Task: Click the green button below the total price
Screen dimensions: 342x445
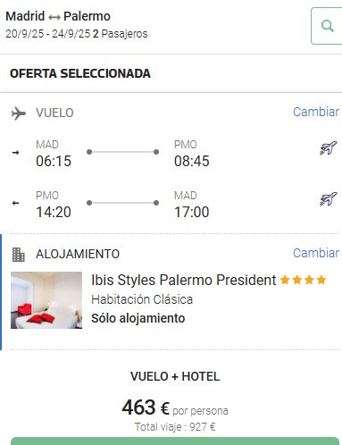Action: coord(175,441)
